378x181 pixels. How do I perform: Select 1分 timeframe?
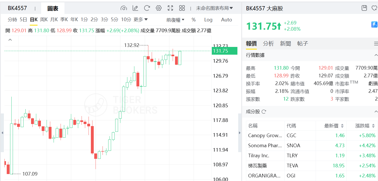click(84, 20)
